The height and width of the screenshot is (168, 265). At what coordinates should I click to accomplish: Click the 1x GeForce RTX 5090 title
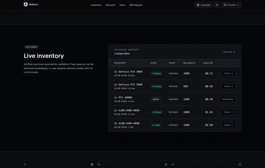(128, 85)
